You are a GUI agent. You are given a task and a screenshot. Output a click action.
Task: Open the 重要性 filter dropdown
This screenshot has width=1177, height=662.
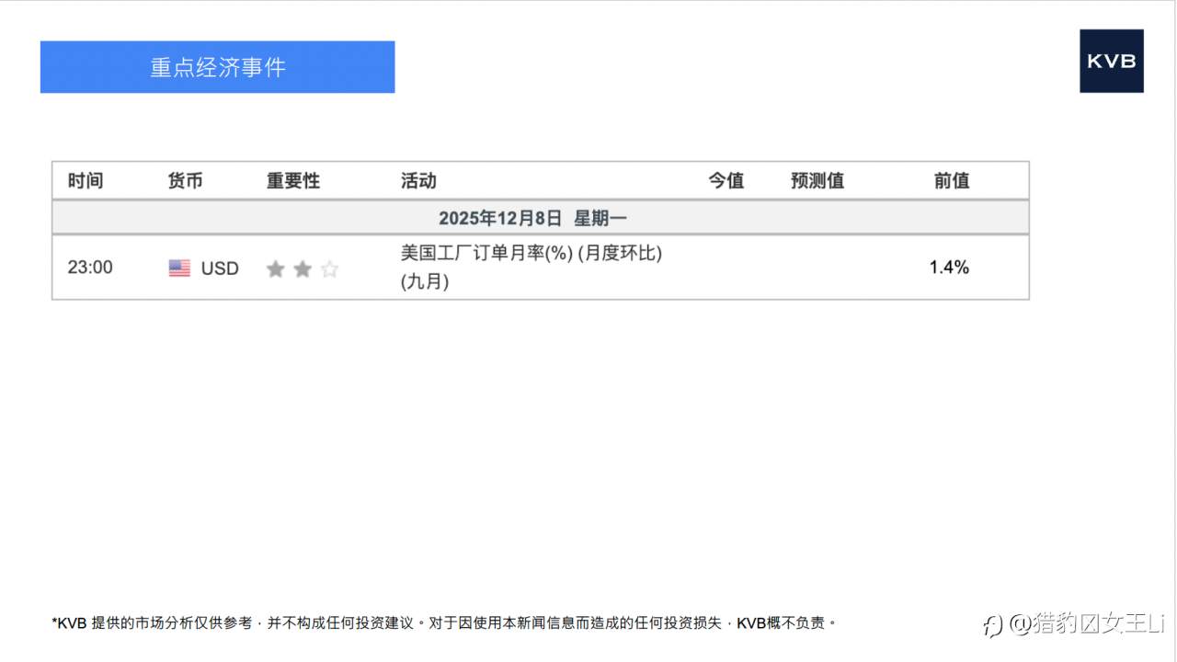(291, 180)
